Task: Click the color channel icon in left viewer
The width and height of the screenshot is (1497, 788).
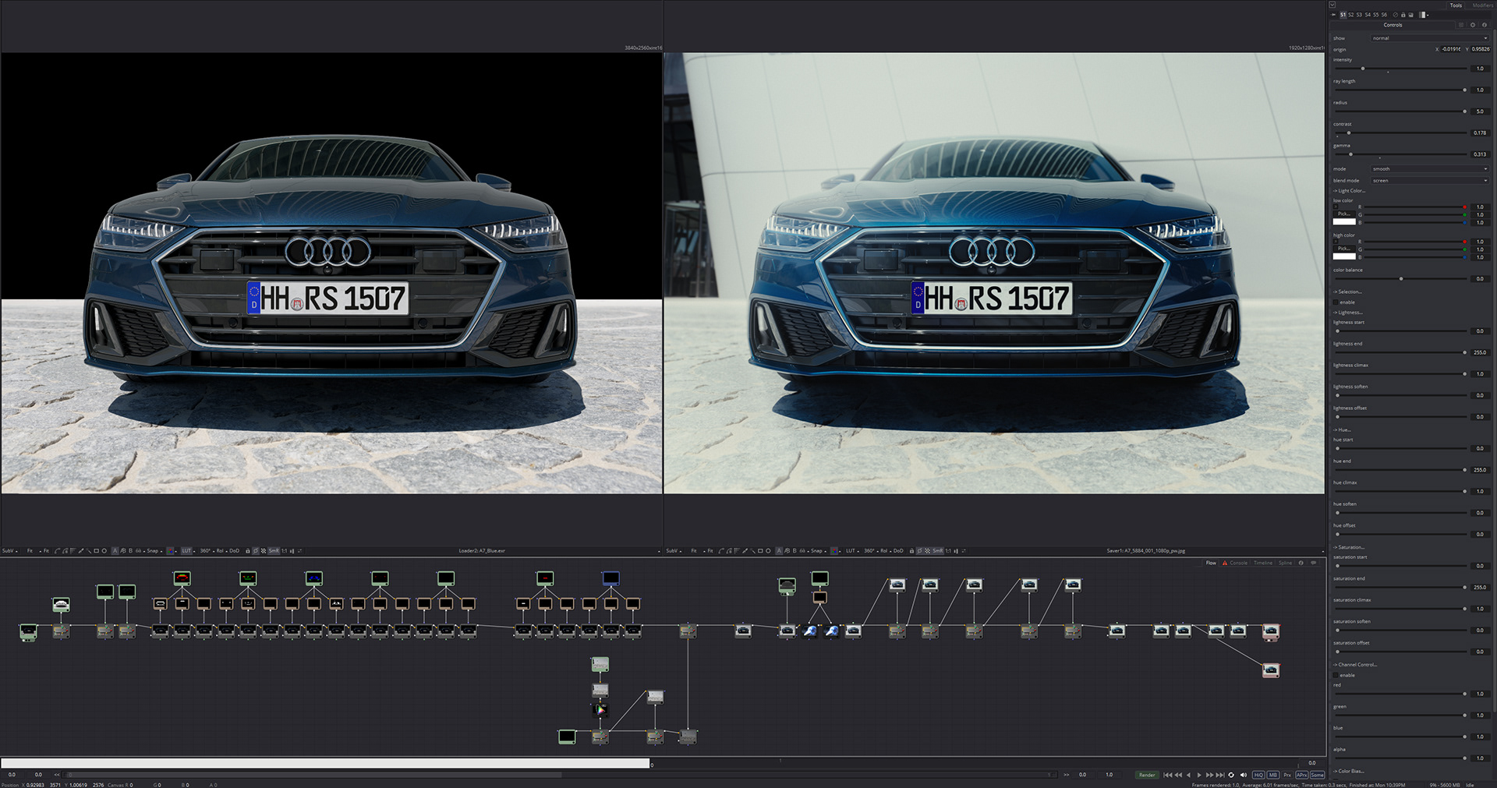Action: [170, 551]
